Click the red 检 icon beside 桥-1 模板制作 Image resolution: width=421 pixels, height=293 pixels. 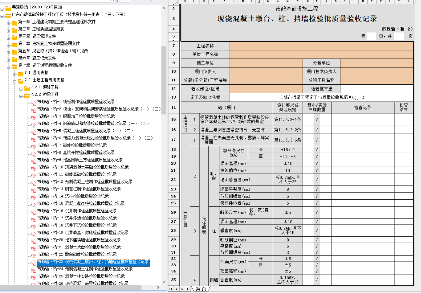click(33, 103)
